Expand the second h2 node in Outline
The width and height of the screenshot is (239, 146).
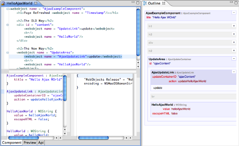(x=234, y=50)
